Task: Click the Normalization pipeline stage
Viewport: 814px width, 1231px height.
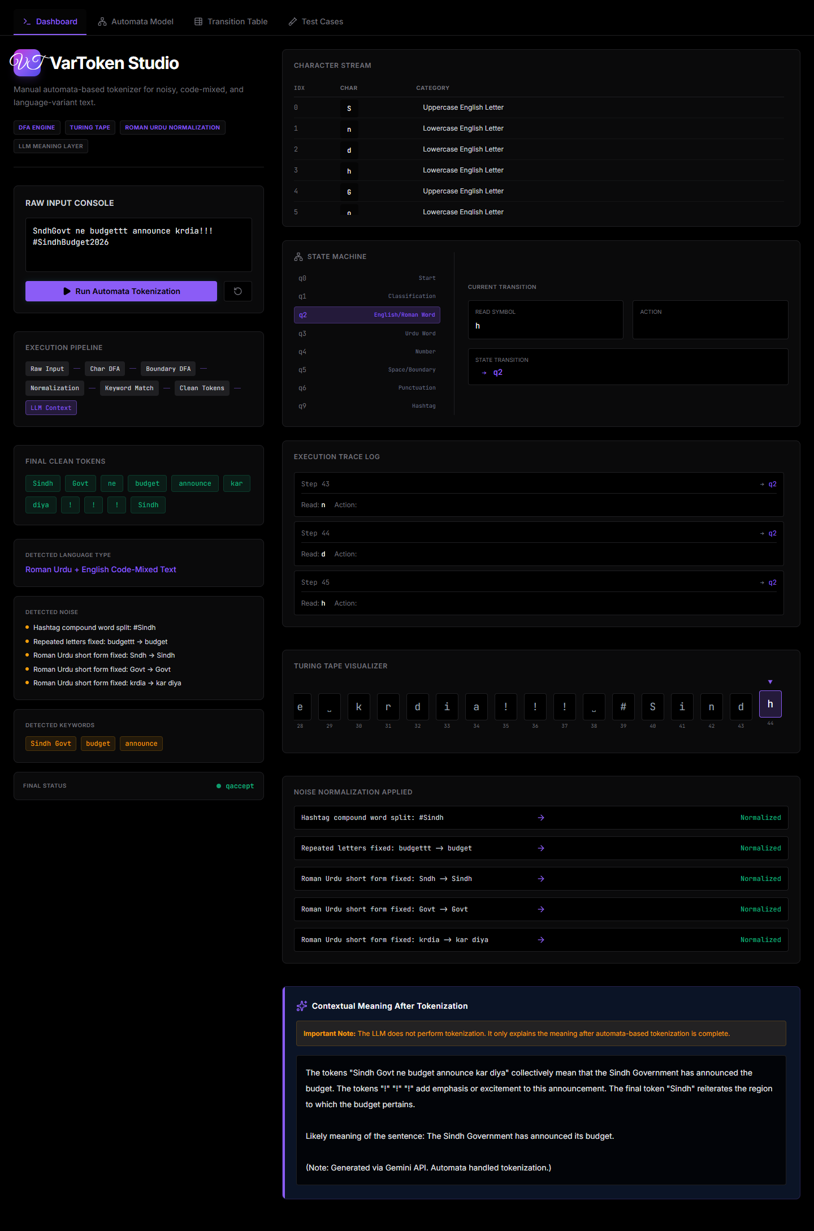Action: (x=55, y=388)
